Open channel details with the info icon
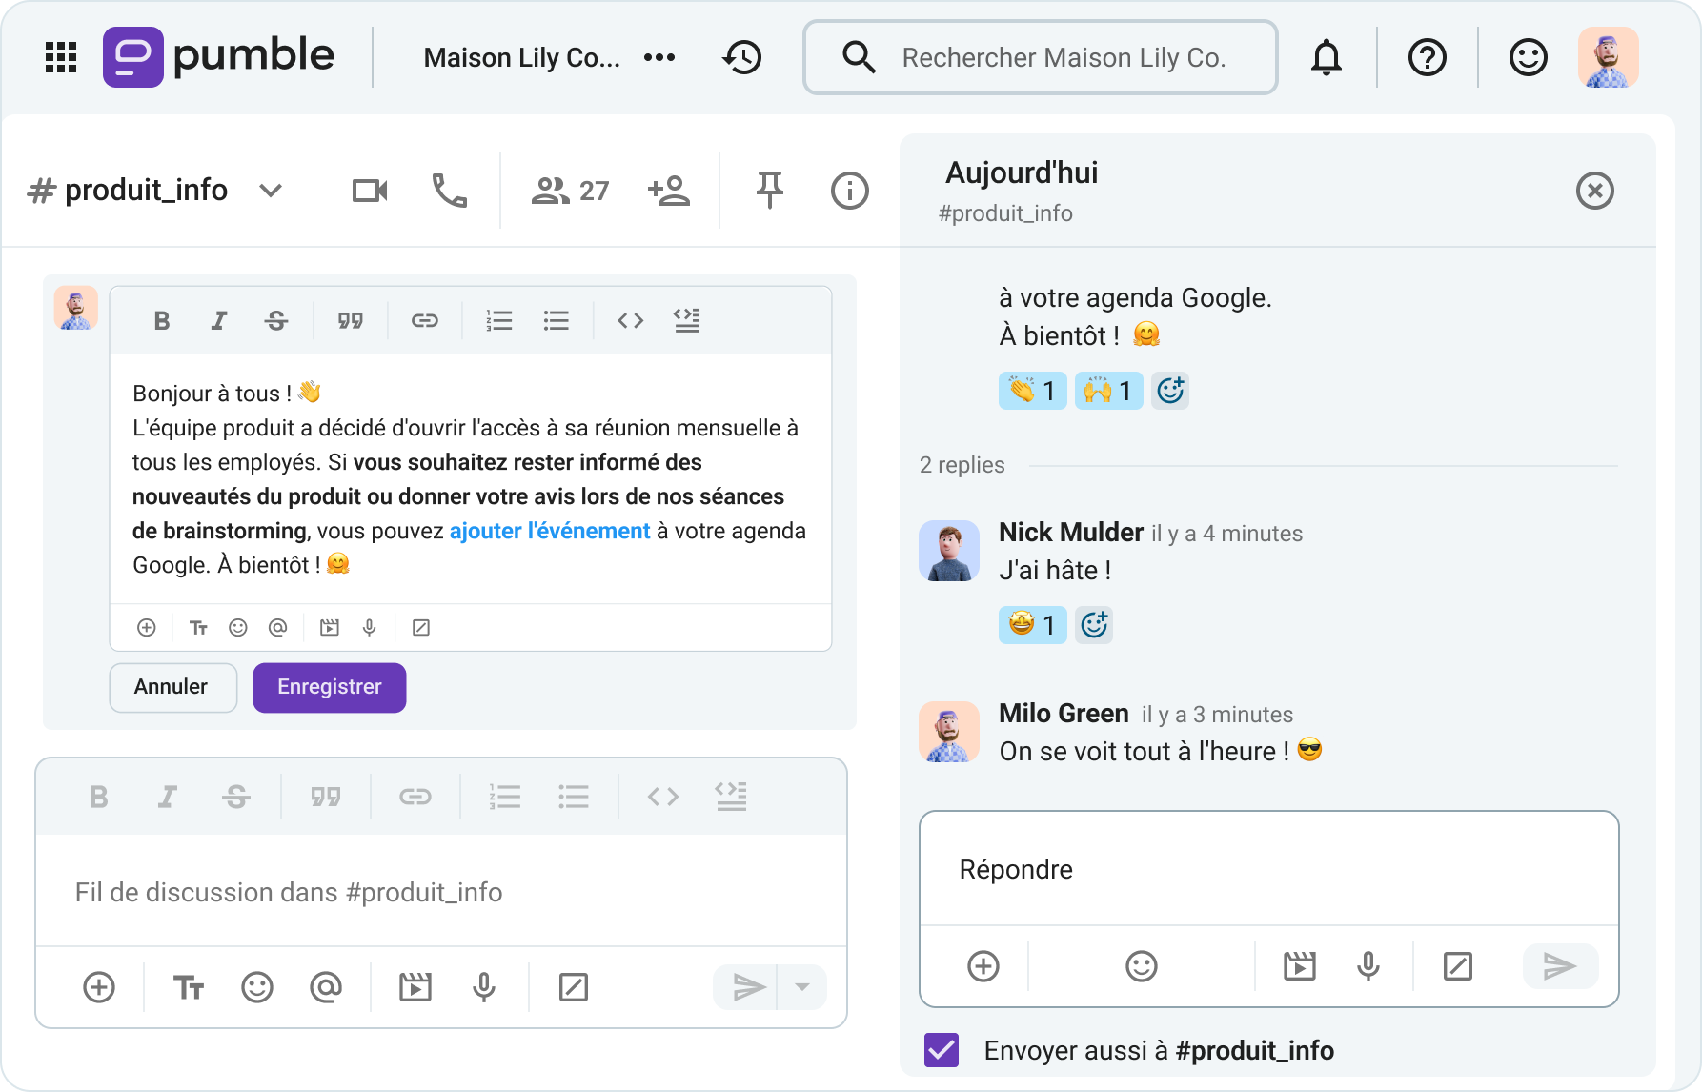Image resolution: width=1702 pixels, height=1092 pixels. click(849, 190)
